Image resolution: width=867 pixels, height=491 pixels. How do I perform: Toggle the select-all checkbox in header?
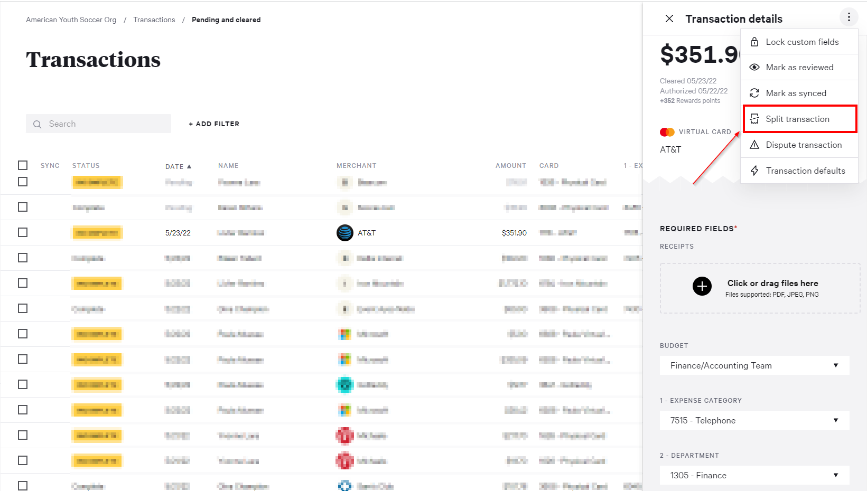(23, 165)
